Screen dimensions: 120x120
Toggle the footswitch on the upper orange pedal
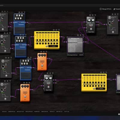click(x=42, y=66)
